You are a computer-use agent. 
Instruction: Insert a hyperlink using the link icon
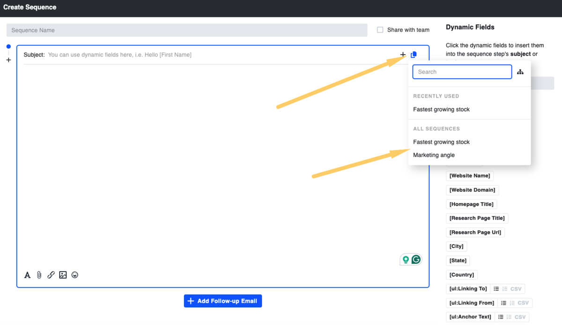(x=51, y=275)
